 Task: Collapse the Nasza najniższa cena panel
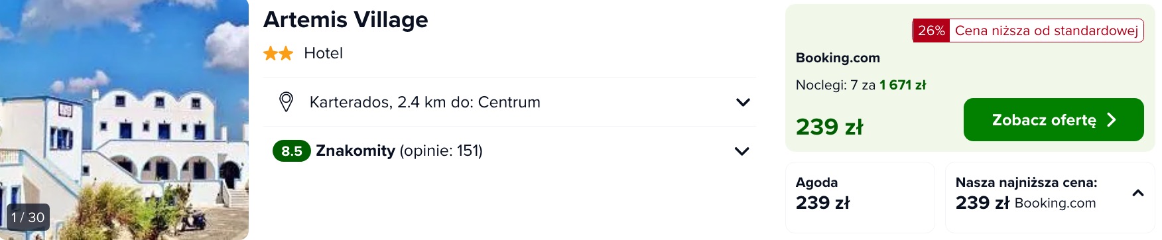point(1138,194)
